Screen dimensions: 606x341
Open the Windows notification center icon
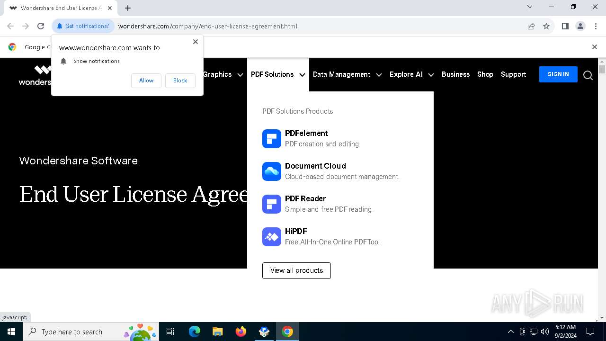click(590, 332)
